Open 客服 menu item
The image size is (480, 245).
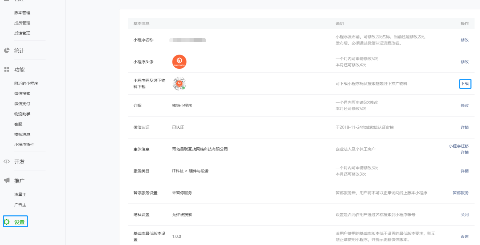pos(18,124)
